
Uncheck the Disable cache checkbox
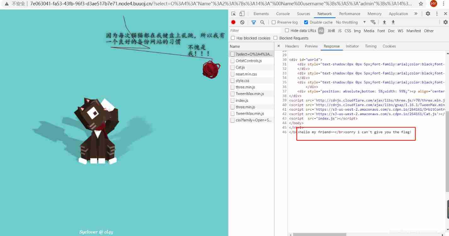click(306, 22)
